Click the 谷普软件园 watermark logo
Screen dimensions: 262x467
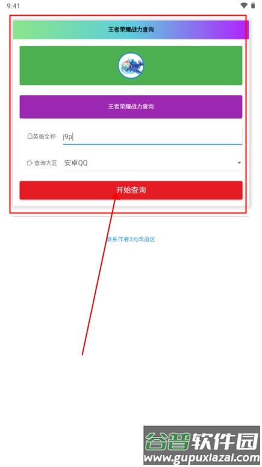(x=202, y=441)
